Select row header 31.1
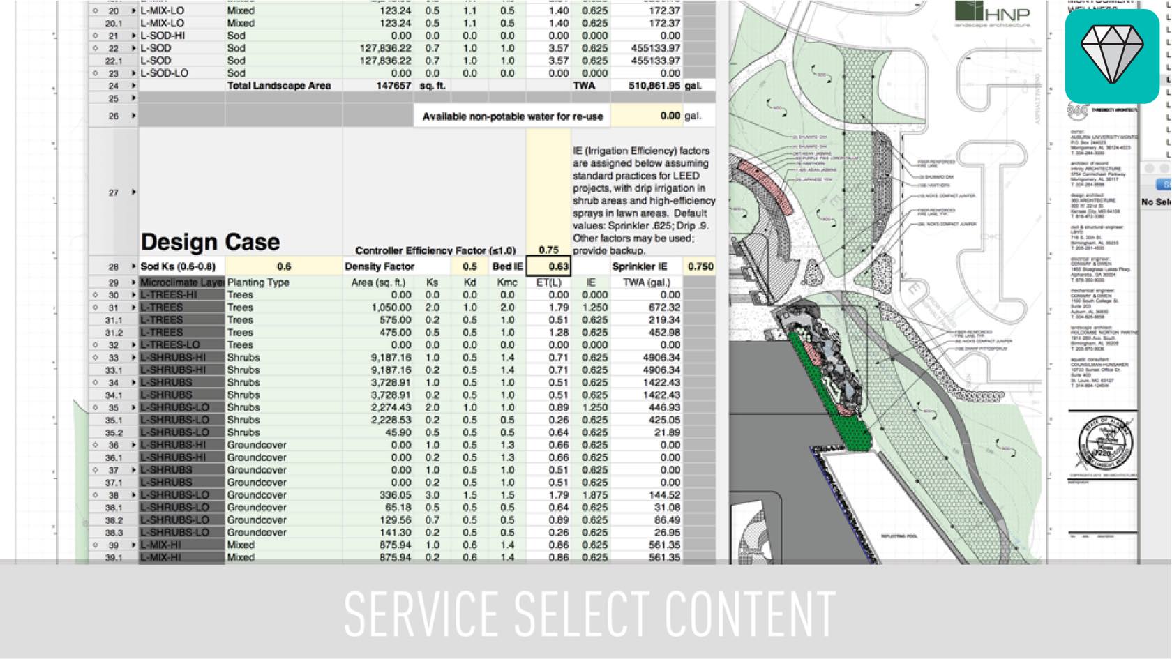Image resolution: width=1172 pixels, height=659 pixels. (114, 320)
